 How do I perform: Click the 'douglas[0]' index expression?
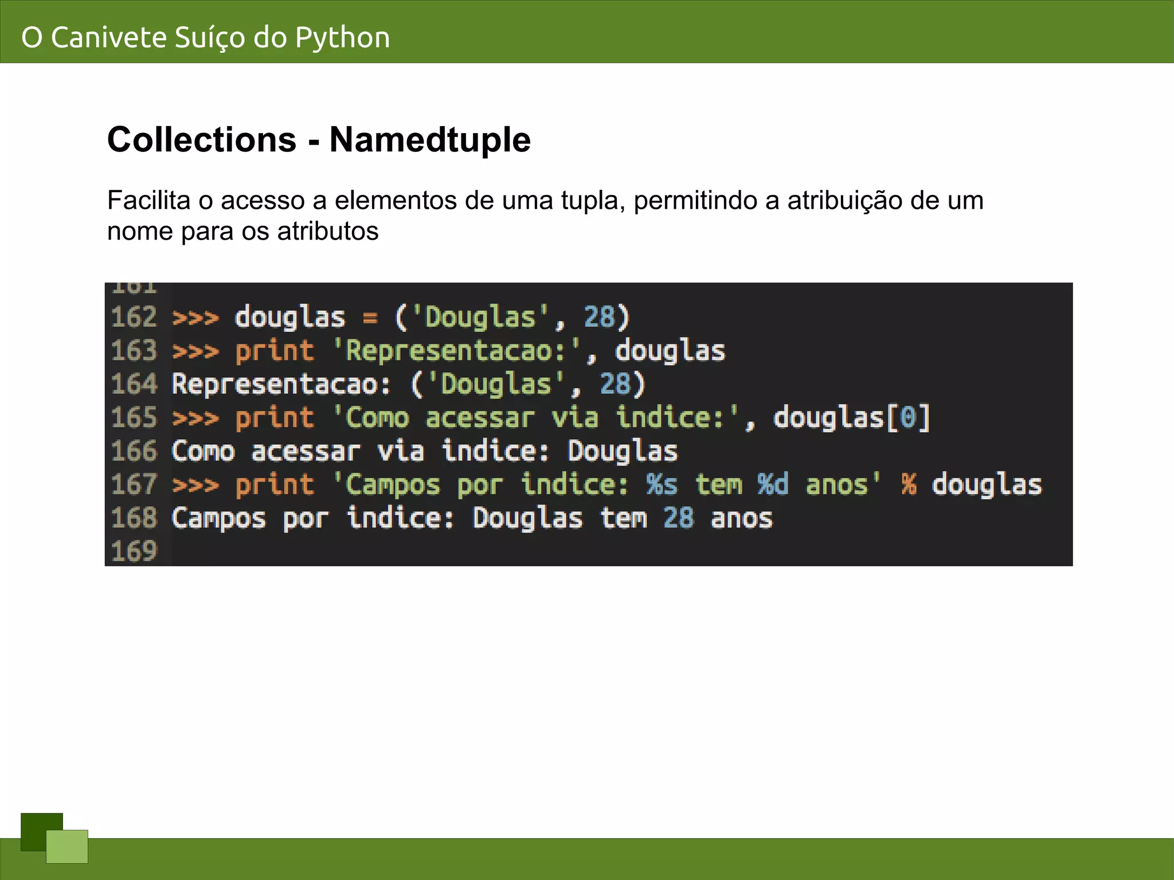(x=851, y=417)
